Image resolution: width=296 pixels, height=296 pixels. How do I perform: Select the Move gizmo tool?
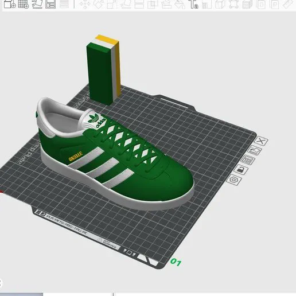85,5
